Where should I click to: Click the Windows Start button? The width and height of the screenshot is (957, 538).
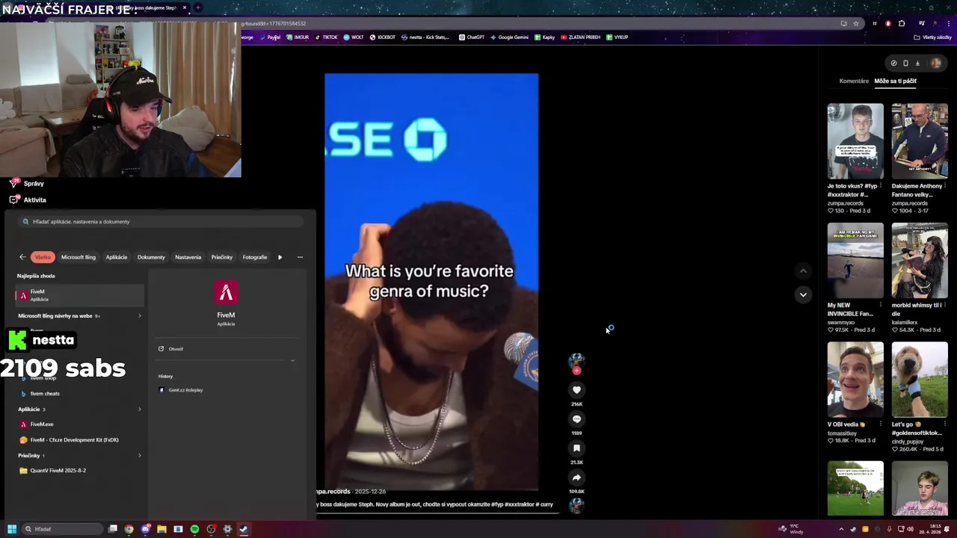[x=11, y=529]
